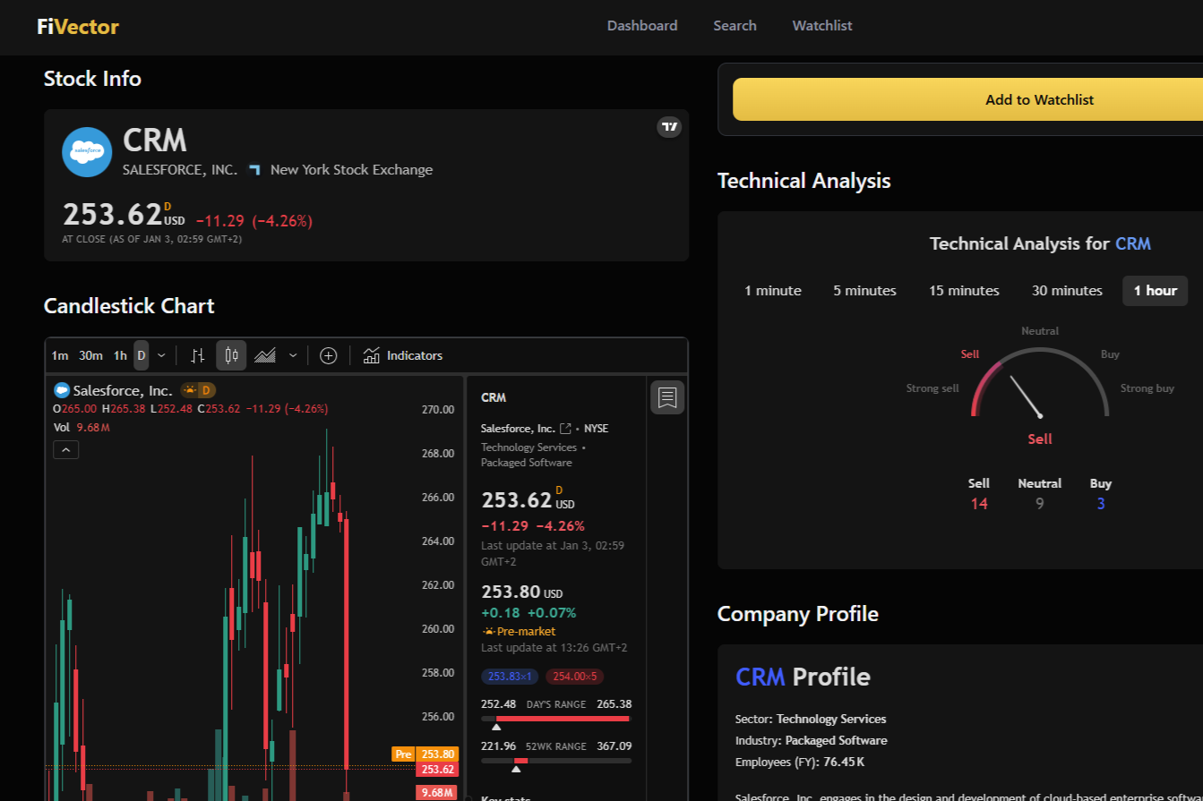Click the red 254.00×5 ask pill
This screenshot has width=1203, height=801.
coord(574,677)
